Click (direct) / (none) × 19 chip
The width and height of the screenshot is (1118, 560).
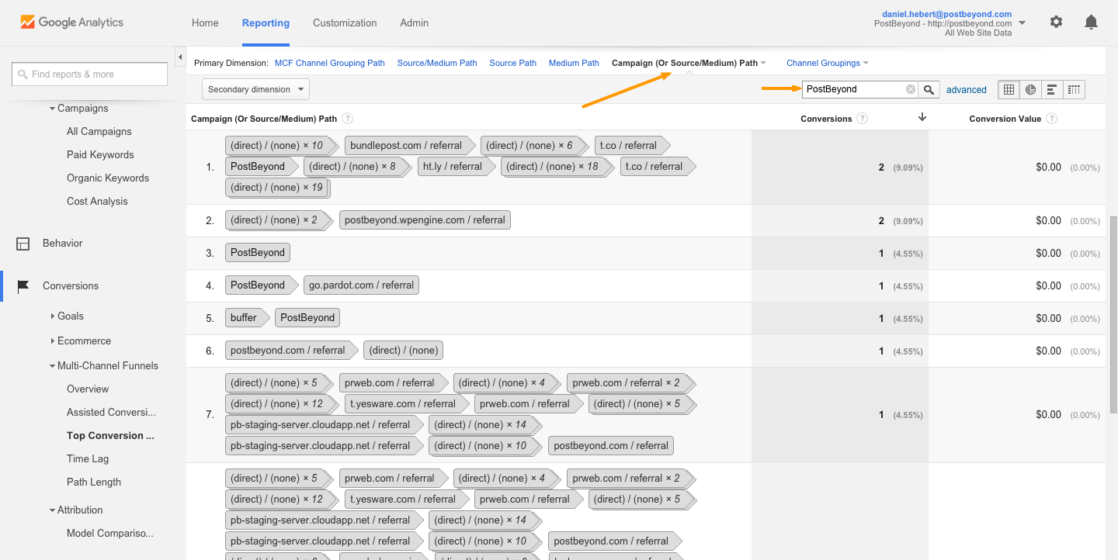coord(277,188)
